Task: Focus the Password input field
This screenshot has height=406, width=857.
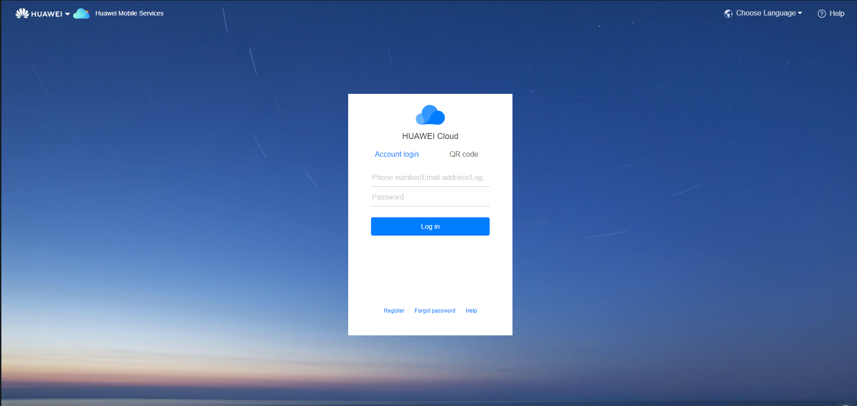Action: [430, 197]
